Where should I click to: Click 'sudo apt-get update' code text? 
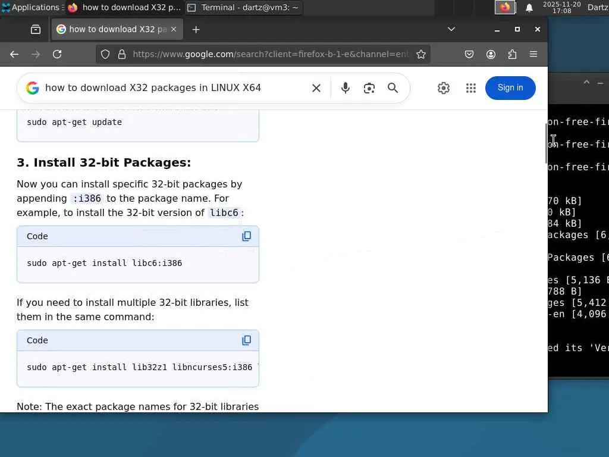[74, 122]
